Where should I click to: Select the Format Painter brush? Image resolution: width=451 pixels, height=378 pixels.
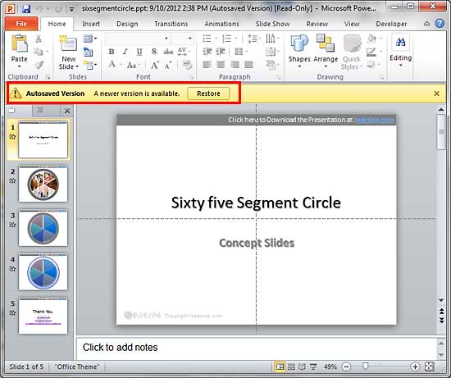[39, 65]
